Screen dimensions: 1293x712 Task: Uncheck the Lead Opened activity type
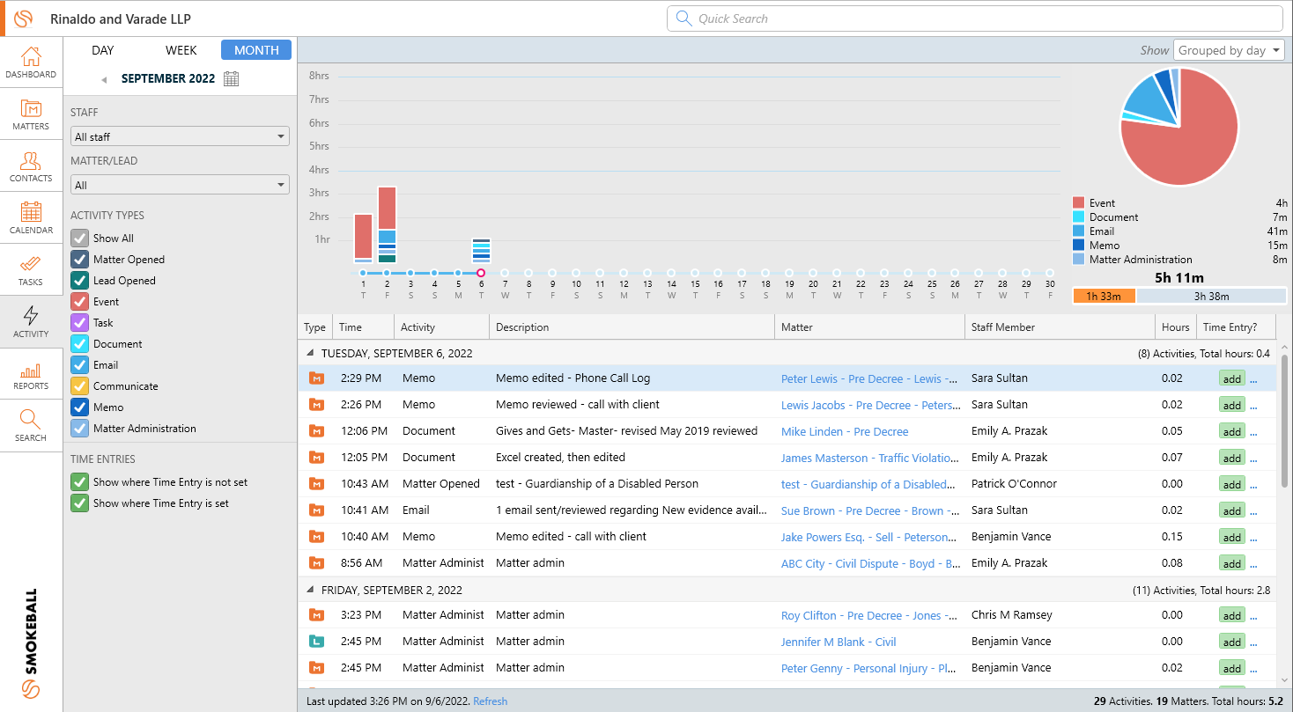tap(79, 281)
